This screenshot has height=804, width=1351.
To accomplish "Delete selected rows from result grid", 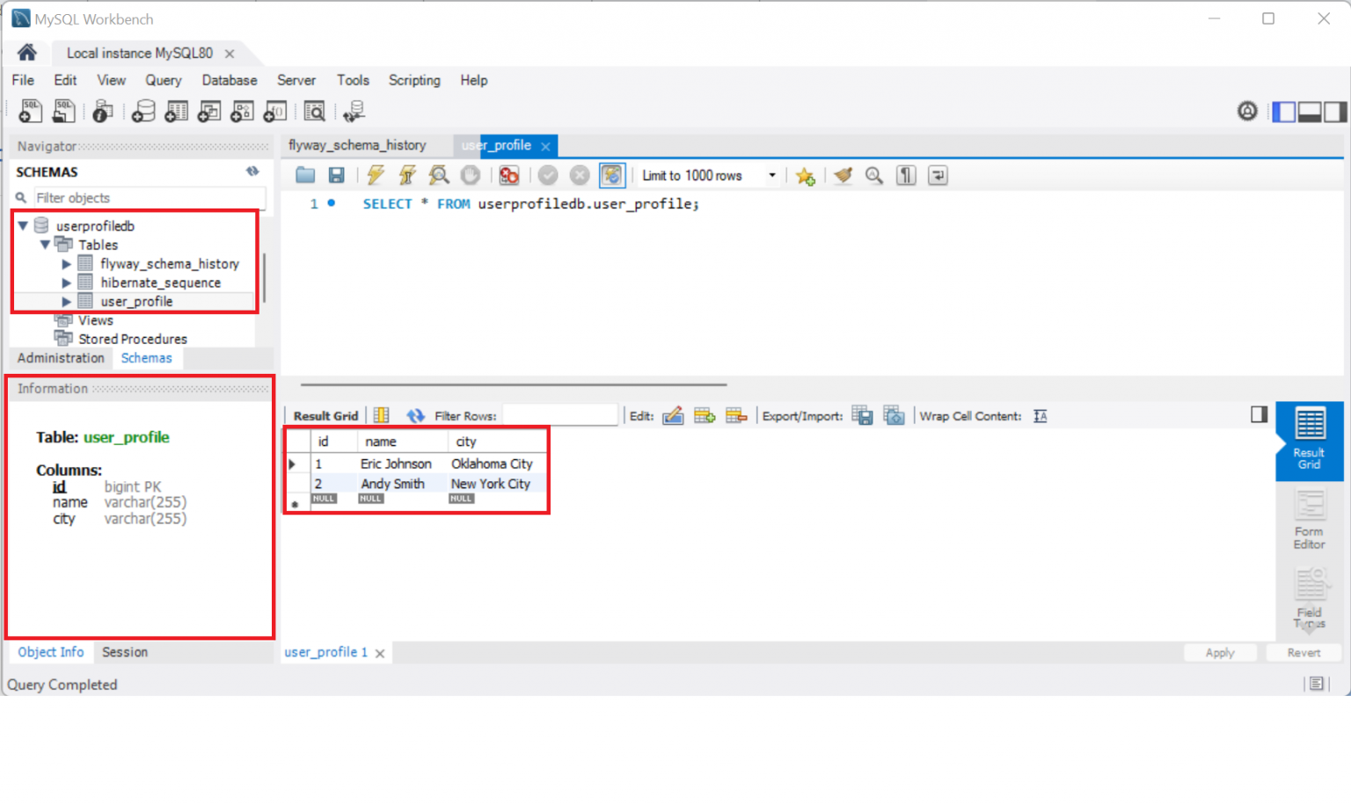I will 736,416.
